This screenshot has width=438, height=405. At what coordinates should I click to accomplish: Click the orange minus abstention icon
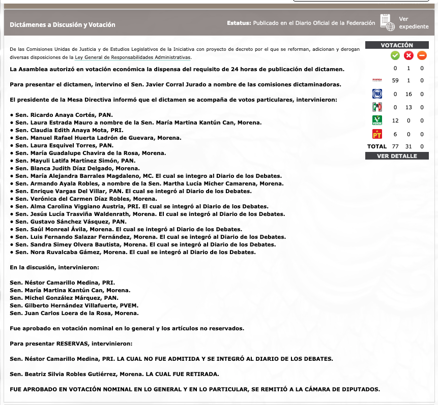pyautogui.click(x=422, y=55)
